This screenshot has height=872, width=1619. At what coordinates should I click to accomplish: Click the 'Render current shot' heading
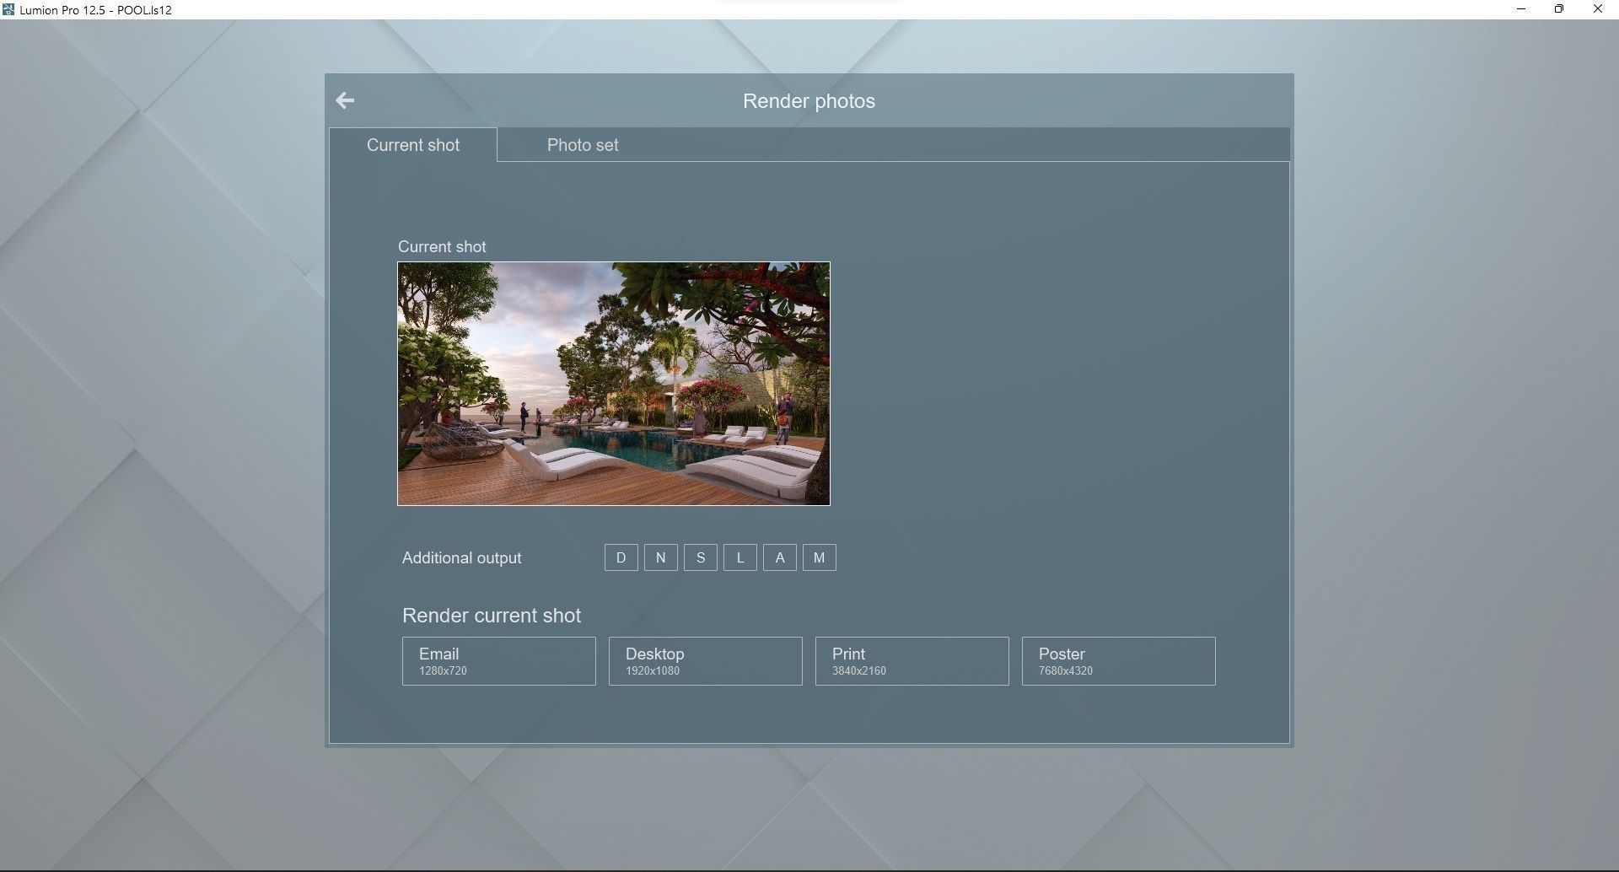[x=492, y=616]
